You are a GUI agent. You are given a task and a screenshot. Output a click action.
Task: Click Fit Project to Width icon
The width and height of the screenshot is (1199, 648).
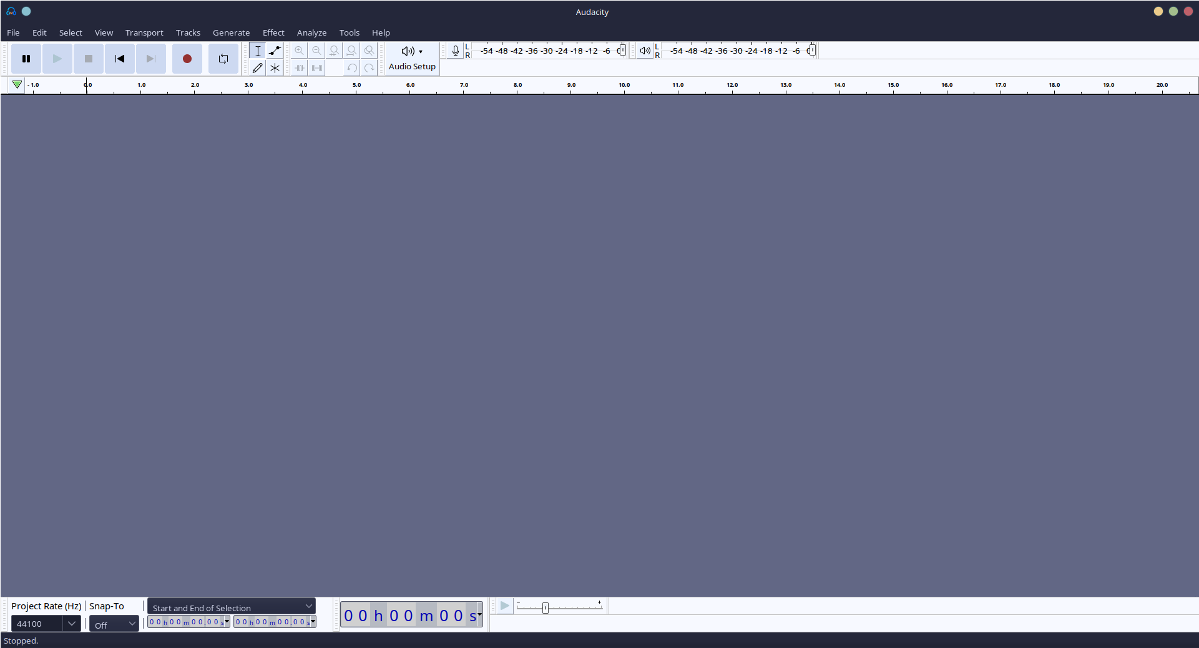click(352, 51)
